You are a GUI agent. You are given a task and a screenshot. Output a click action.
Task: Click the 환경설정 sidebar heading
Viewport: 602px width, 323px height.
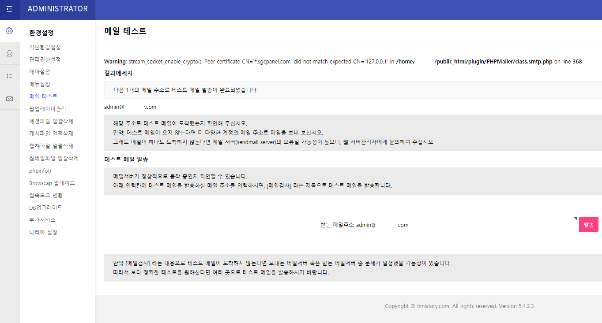tap(41, 33)
